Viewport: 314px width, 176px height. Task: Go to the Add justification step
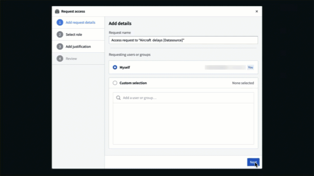(78, 46)
